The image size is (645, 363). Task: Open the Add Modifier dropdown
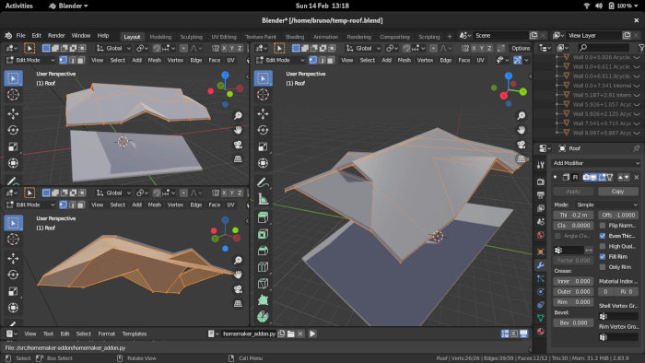point(595,163)
